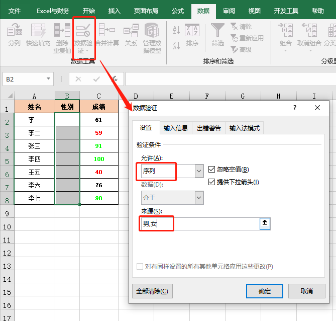Switch to Developer (开发工具) tab
The image size is (336, 321).
(286, 11)
